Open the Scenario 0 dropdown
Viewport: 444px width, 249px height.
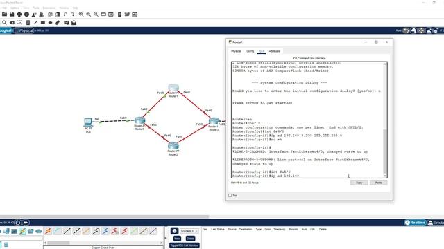(x=189, y=231)
